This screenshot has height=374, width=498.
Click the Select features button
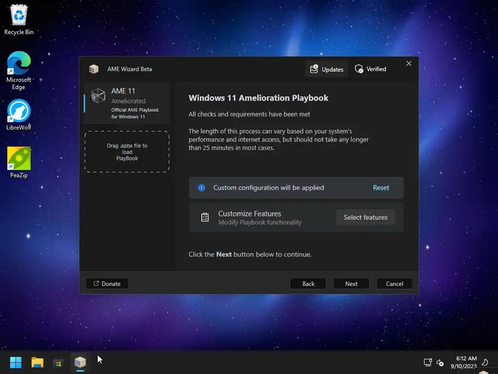(366, 217)
